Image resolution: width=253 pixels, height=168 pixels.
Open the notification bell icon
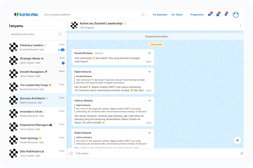226,14
